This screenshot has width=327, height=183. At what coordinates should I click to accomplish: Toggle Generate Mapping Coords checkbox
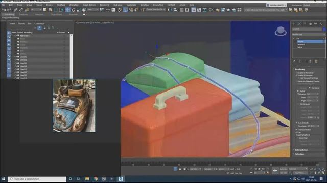(x=296, y=81)
